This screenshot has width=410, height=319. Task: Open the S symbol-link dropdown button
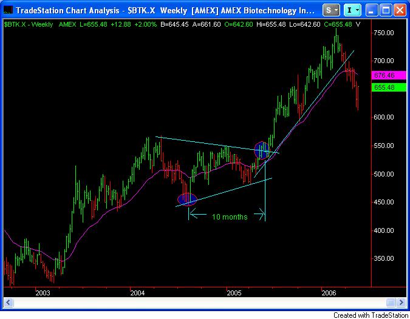pos(331,10)
